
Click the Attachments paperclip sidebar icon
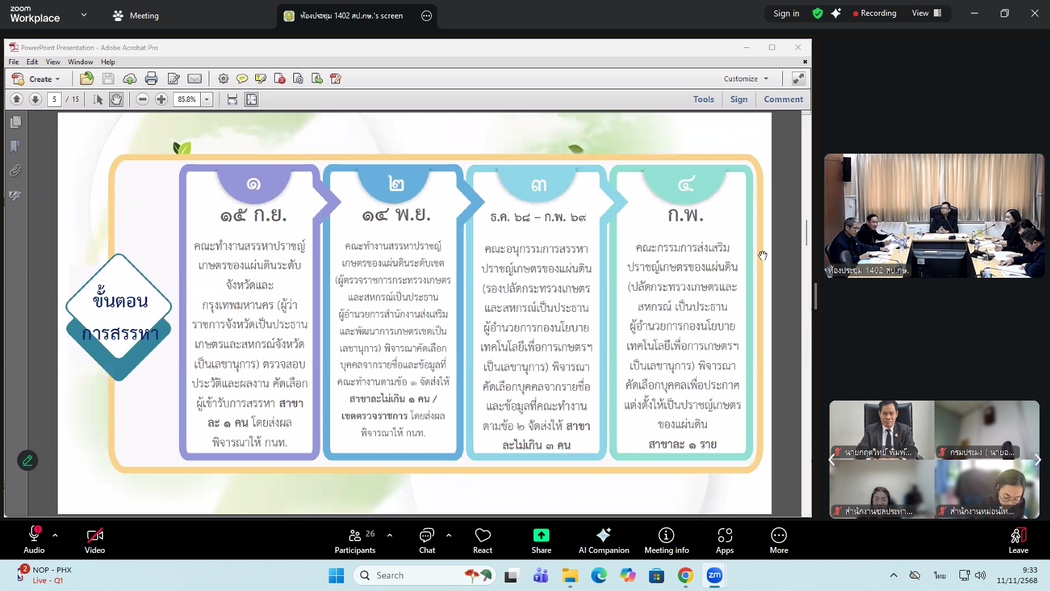(x=14, y=170)
